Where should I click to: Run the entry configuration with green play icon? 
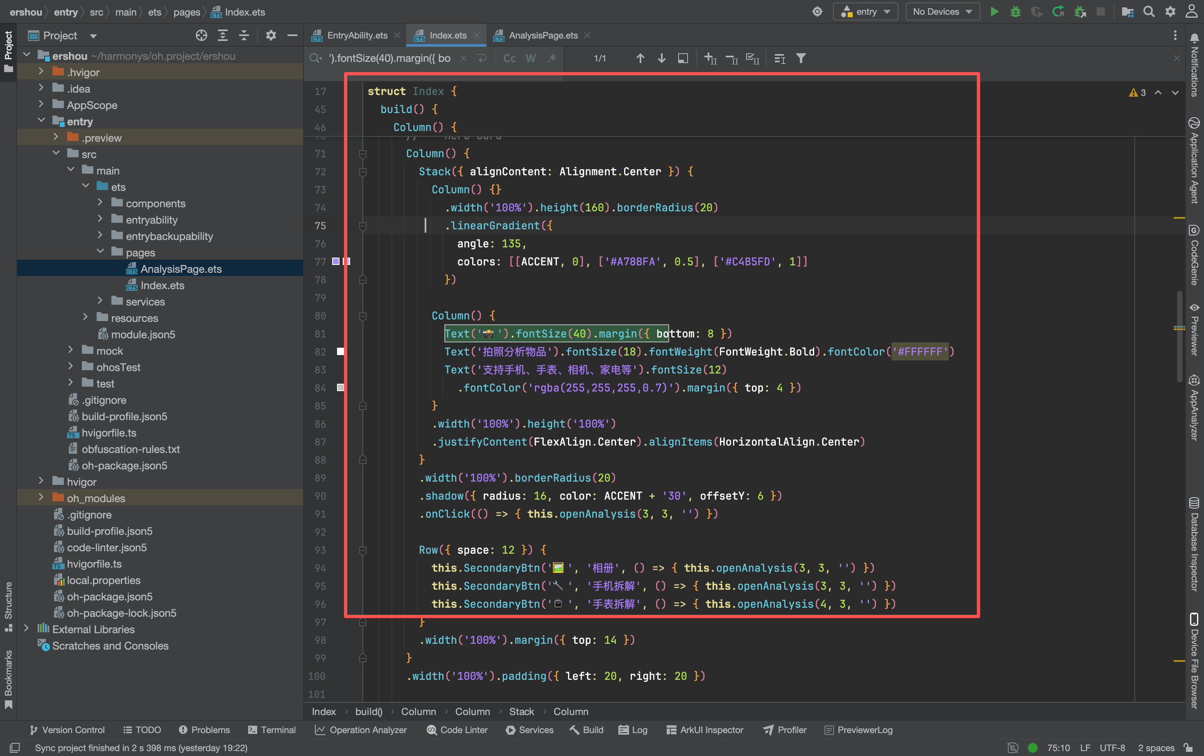click(x=994, y=11)
